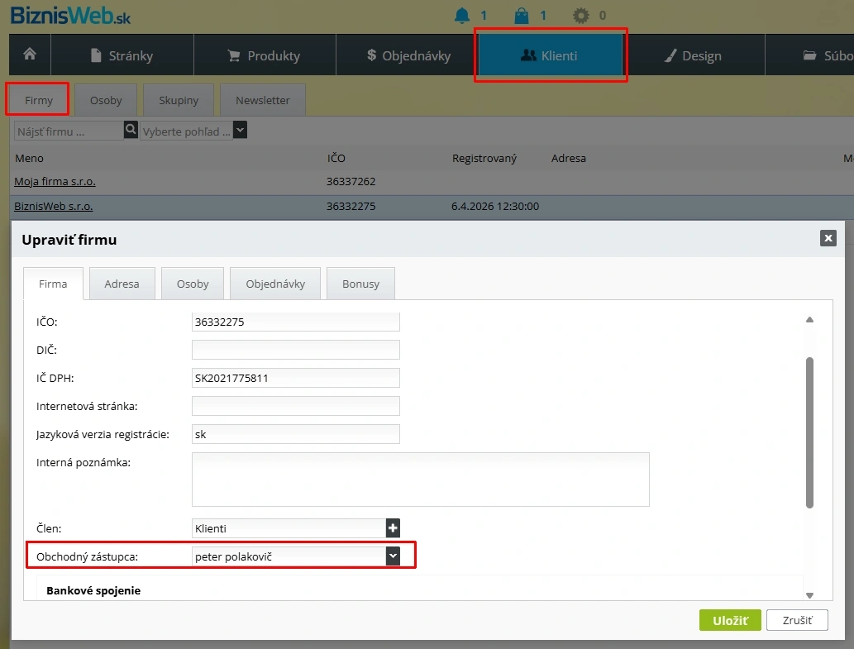Click the Uložiť save button
The width and height of the screenshot is (854, 649).
click(729, 620)
